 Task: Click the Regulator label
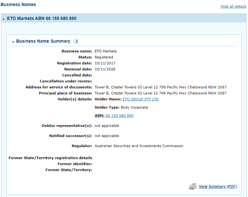pyautogui.click(x=82, y=146)
